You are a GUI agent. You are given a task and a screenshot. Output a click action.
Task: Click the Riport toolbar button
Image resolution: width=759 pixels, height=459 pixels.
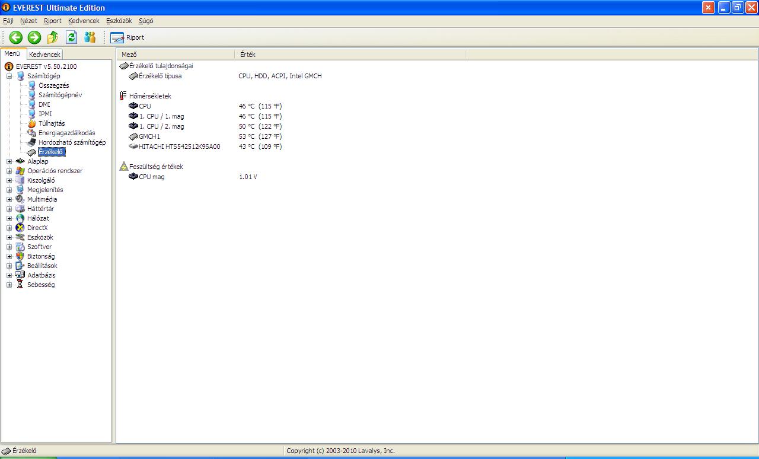(x=127, y=37)
